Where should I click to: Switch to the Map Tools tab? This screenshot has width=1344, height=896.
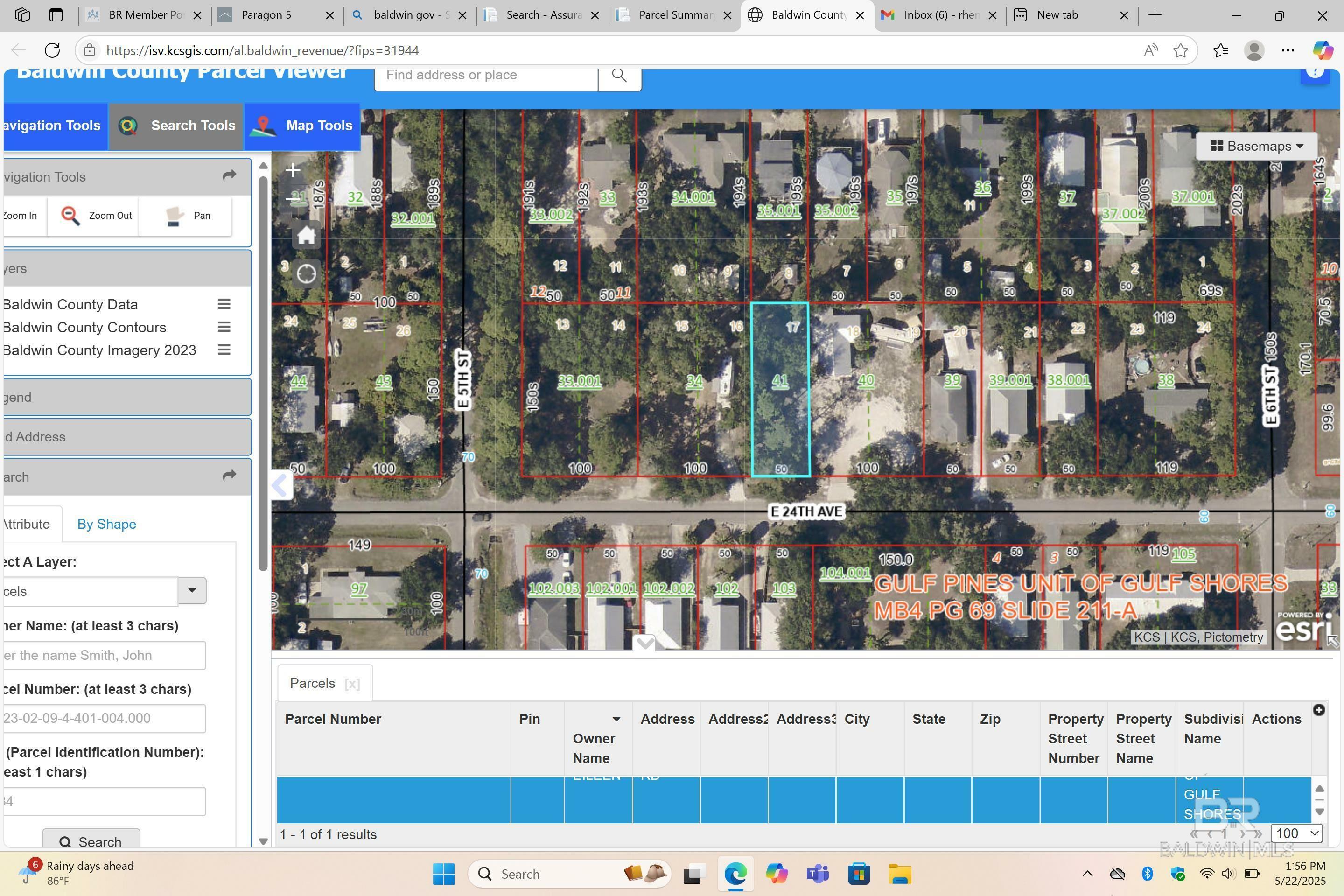tap(302, 126)
